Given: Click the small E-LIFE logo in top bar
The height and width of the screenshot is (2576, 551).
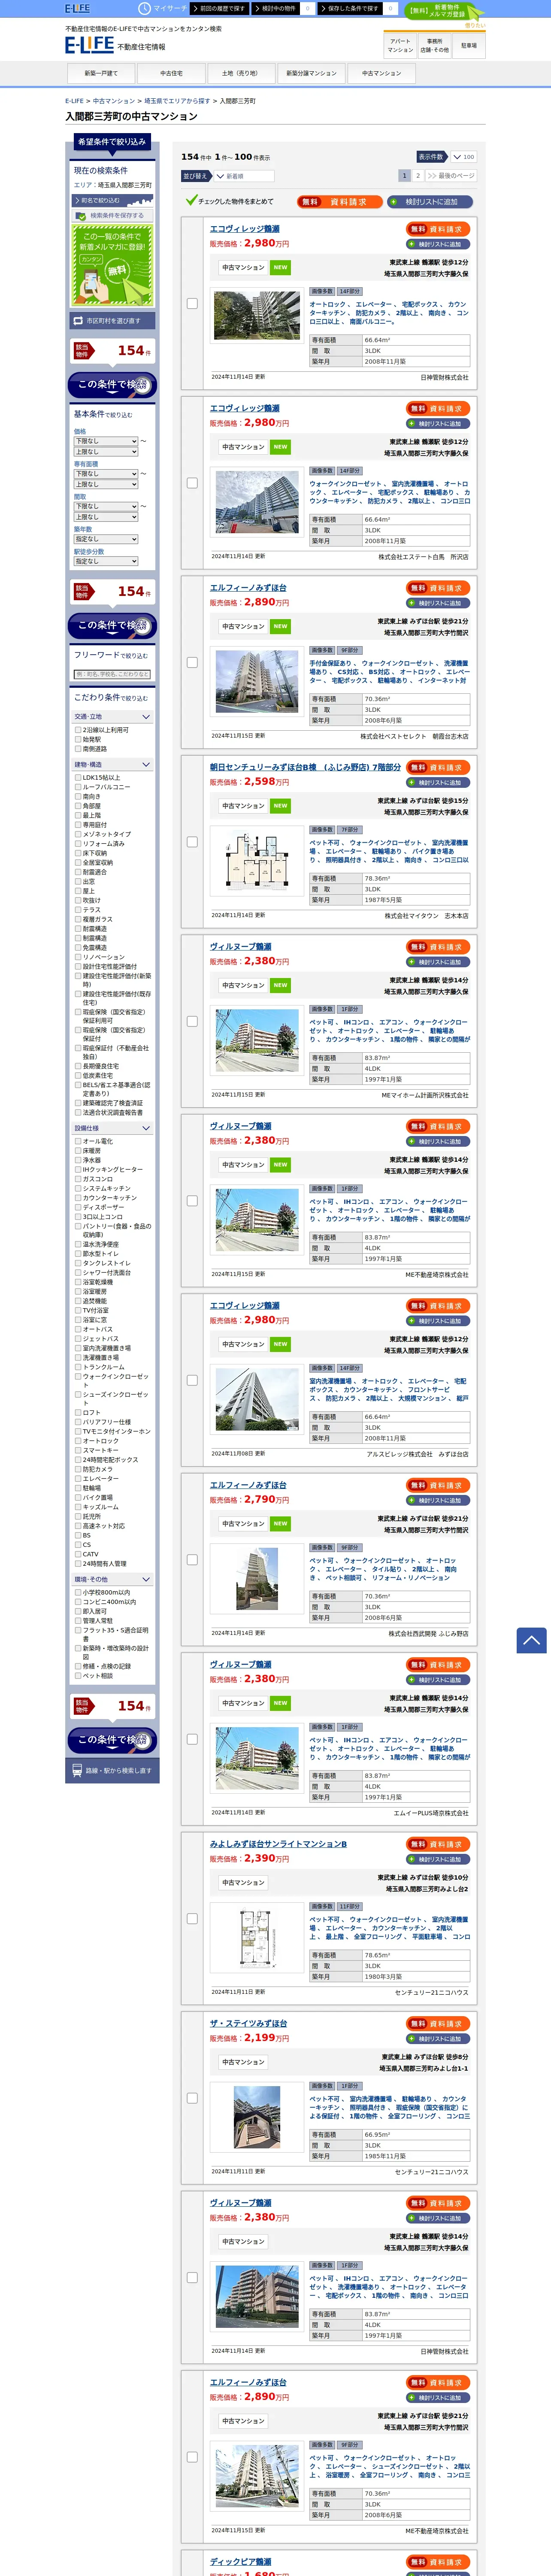Looking at the screenshot, I should pos(77,8).
